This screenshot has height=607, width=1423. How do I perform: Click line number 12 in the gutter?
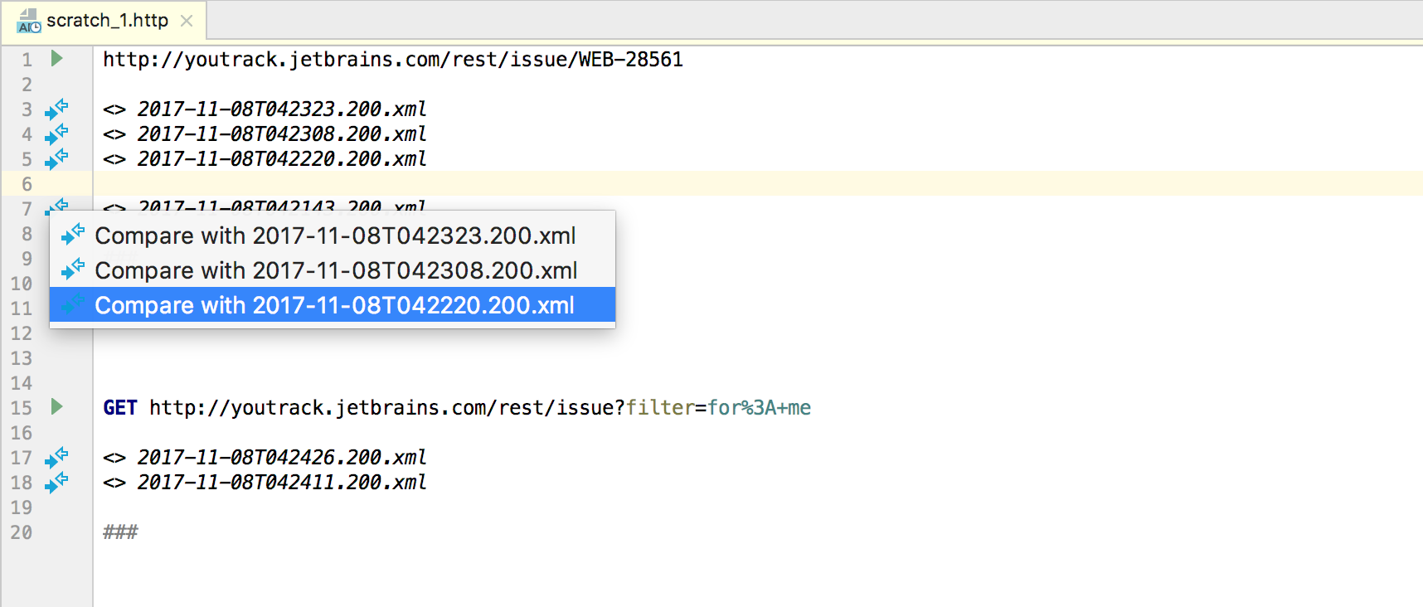tap(22, 333)
